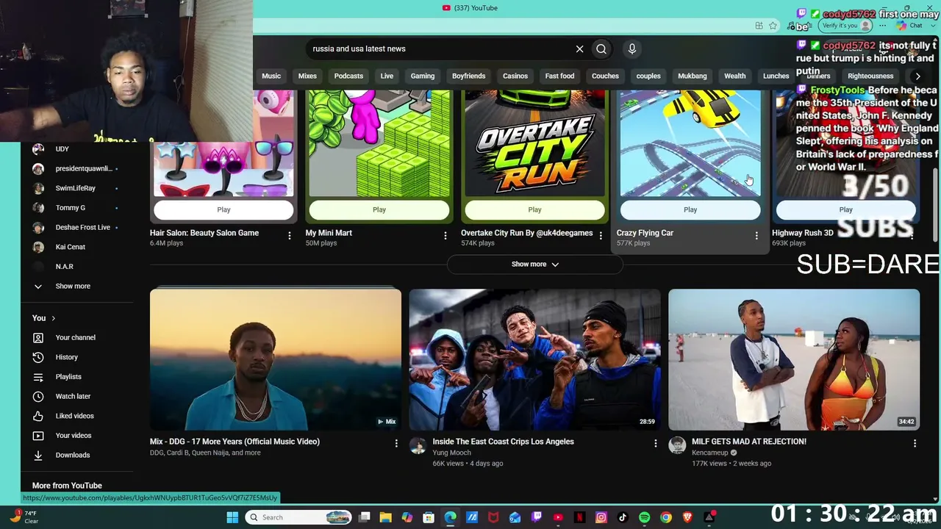
Task: Open Brave browser from the taskbar
Action: tap(687, 517)
